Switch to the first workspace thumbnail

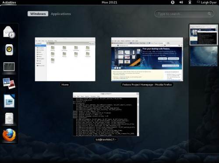pyautogui.click(x=204, y=35)
